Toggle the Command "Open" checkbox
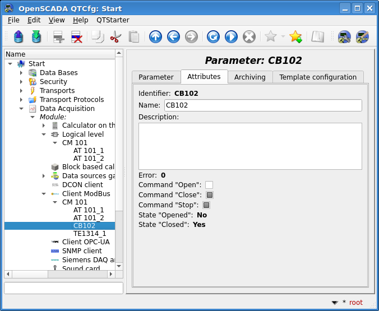Screen dimensions: 379x311 (x=209, y=185)
